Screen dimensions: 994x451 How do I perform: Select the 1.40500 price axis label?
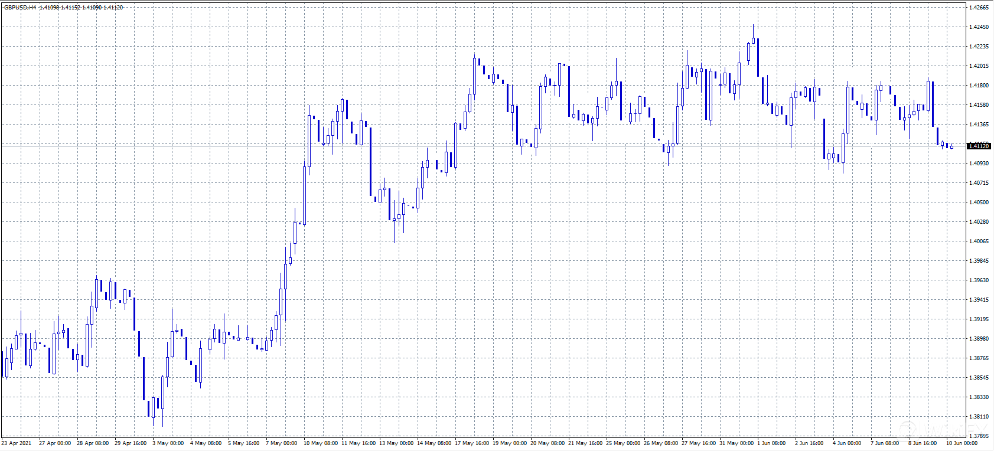pos(979,202)
